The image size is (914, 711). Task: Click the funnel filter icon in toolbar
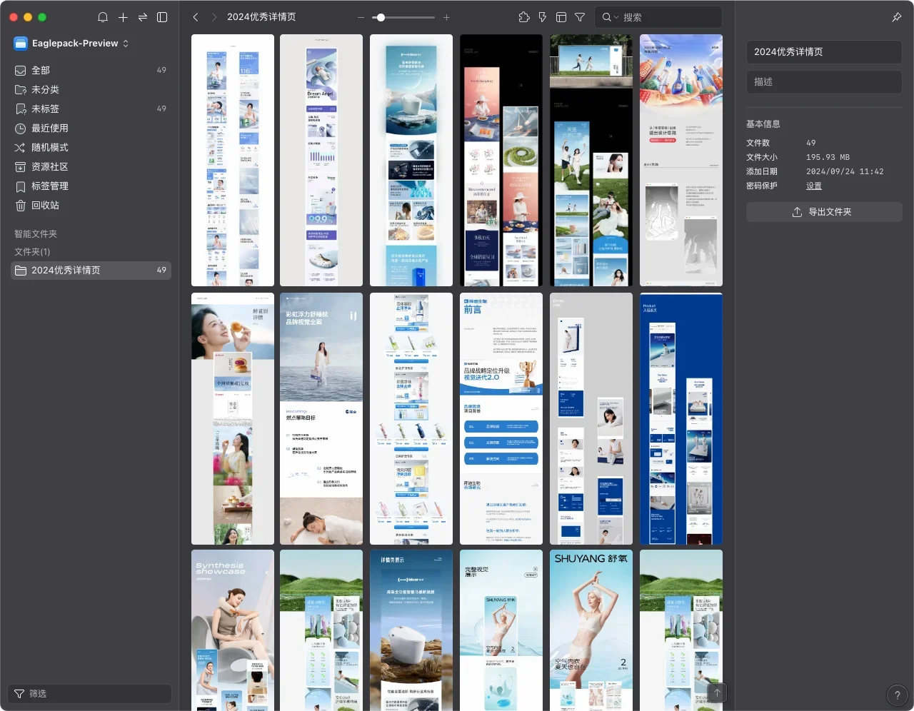click(580, 17)
